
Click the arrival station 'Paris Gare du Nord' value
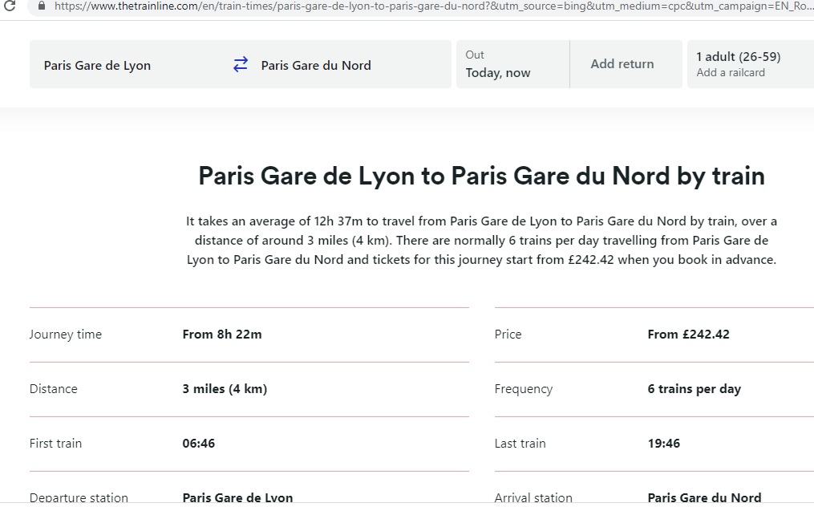pyautogui.click(x=704, y=497)
